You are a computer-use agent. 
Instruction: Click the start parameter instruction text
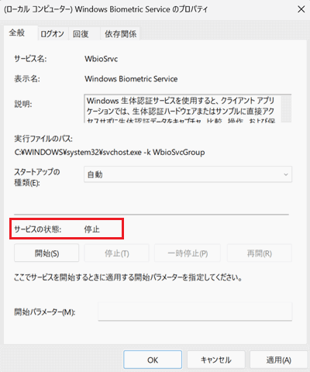(x=128, y=277)
